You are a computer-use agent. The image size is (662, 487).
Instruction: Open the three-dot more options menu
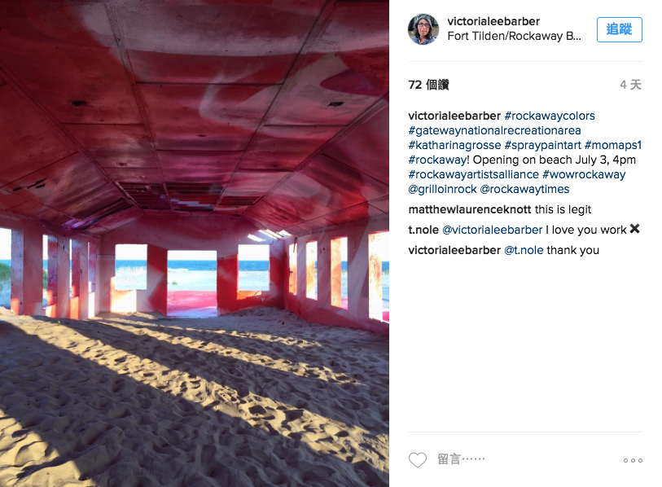coord(633,460)
